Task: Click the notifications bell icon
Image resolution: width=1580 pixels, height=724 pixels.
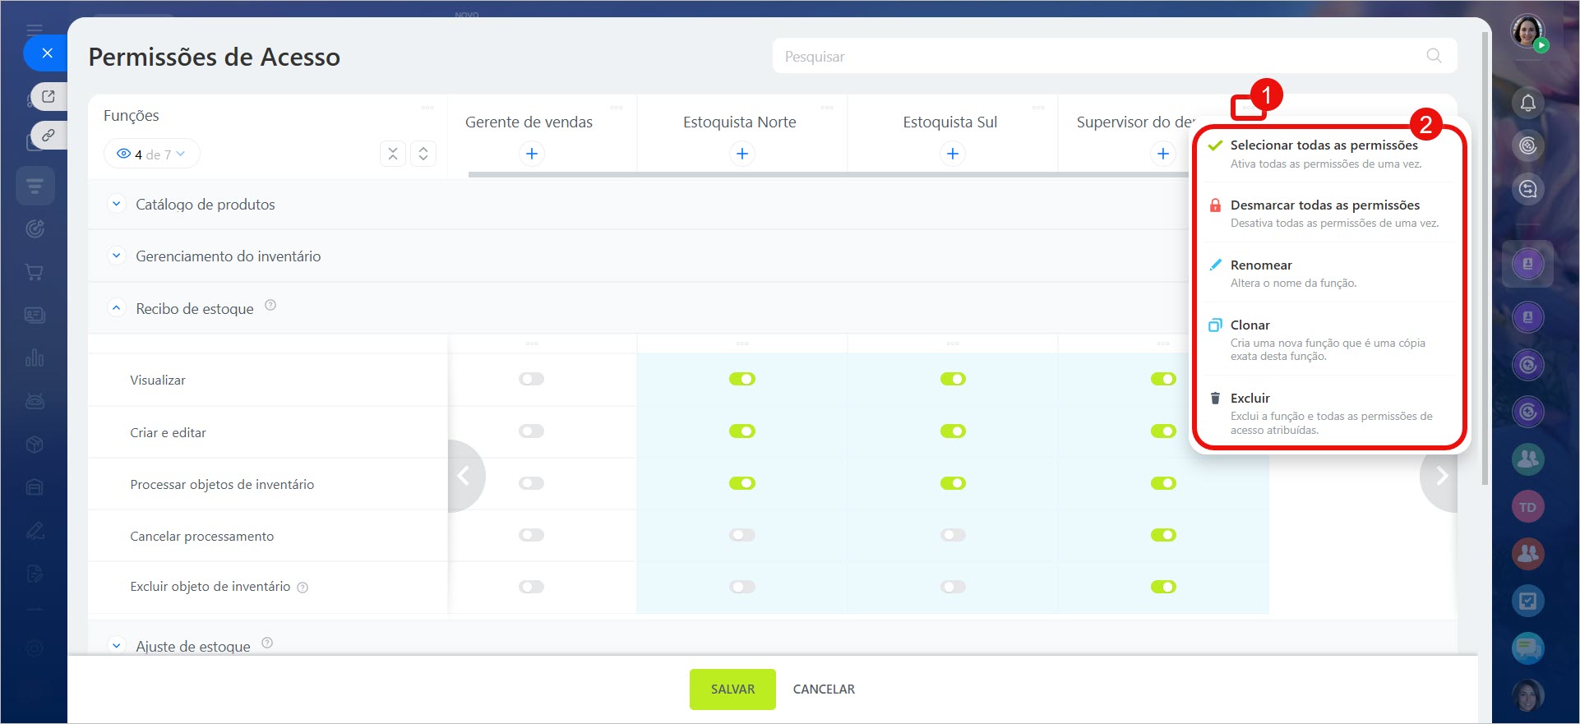Action: pos(1527,103)
